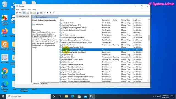Start the service with green play icon

click(45, 13)
